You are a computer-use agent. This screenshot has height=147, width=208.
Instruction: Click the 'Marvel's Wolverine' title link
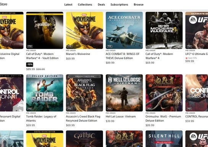coord(78,54)
